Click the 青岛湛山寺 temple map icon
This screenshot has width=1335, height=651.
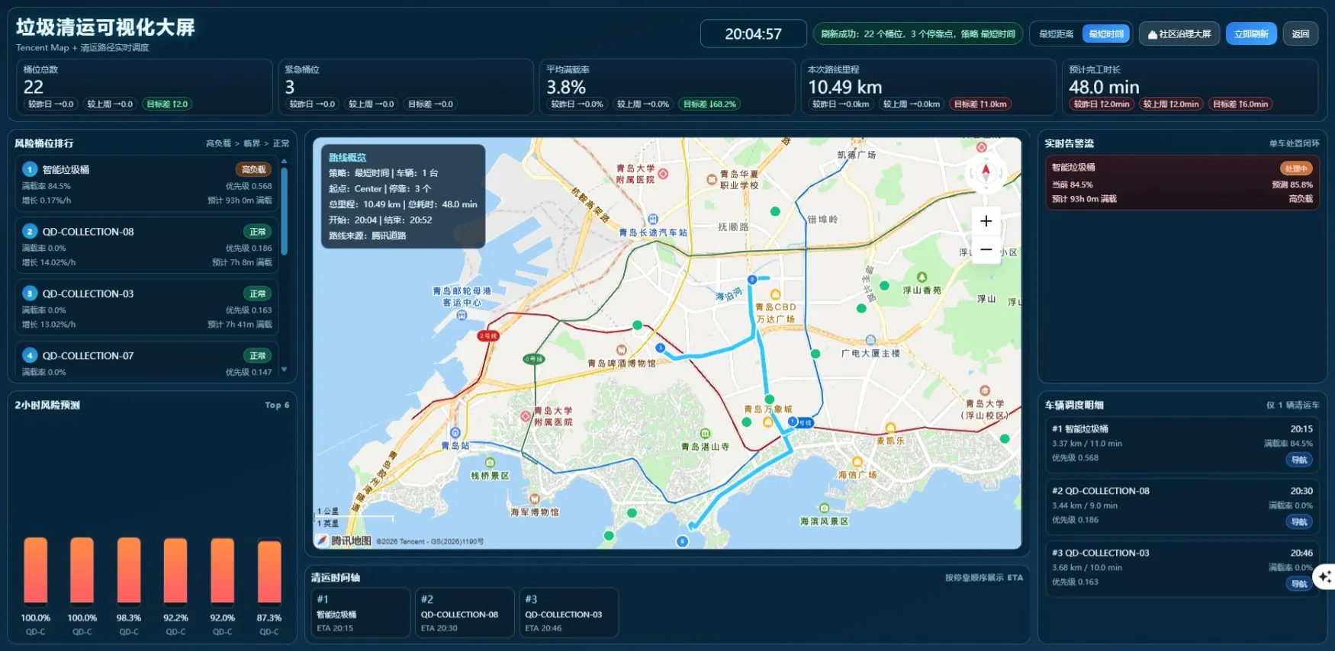point(705,434)
